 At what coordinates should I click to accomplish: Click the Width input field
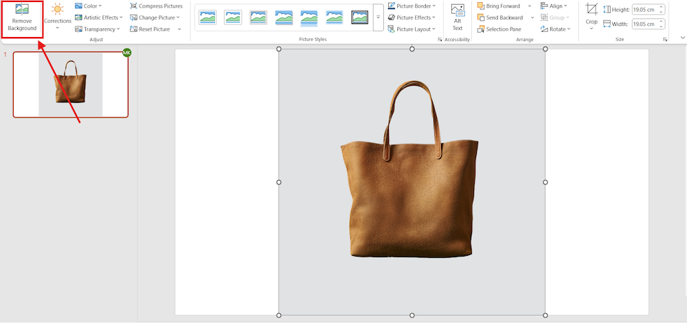coord(645,23)
